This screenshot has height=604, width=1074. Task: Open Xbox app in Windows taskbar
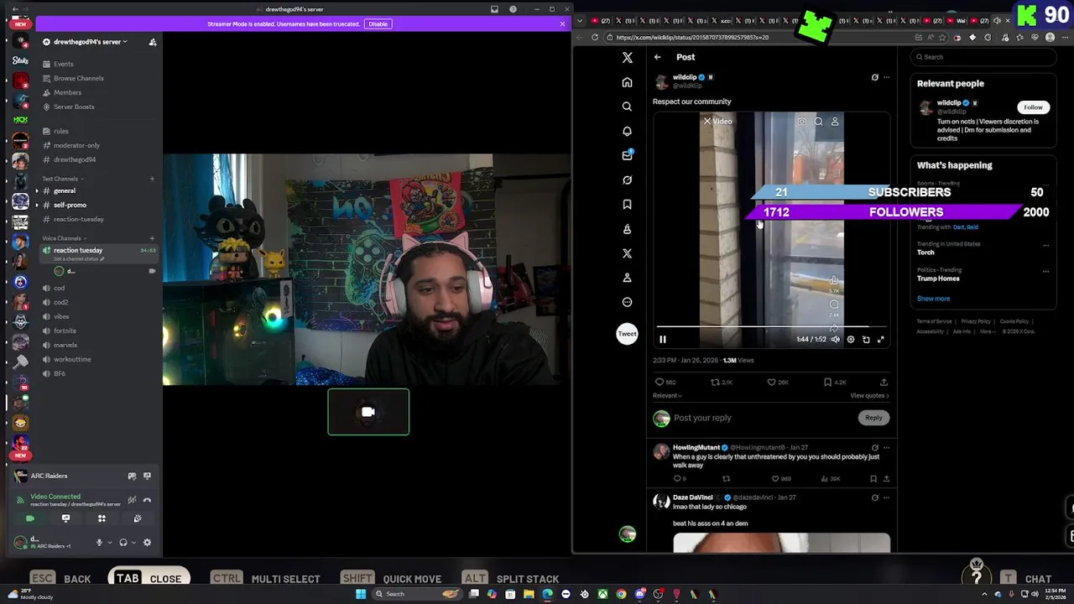pos(602,594)
